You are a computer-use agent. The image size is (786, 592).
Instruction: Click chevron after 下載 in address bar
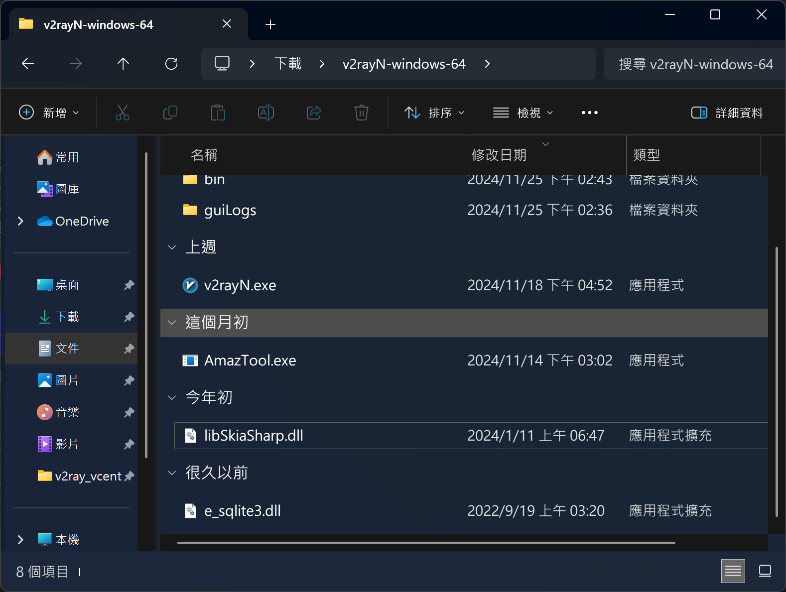tap(322, 64)
